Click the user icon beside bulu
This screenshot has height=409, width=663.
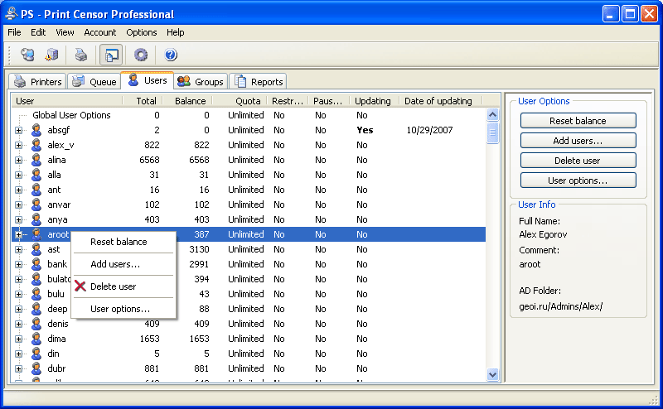point(36,294)
